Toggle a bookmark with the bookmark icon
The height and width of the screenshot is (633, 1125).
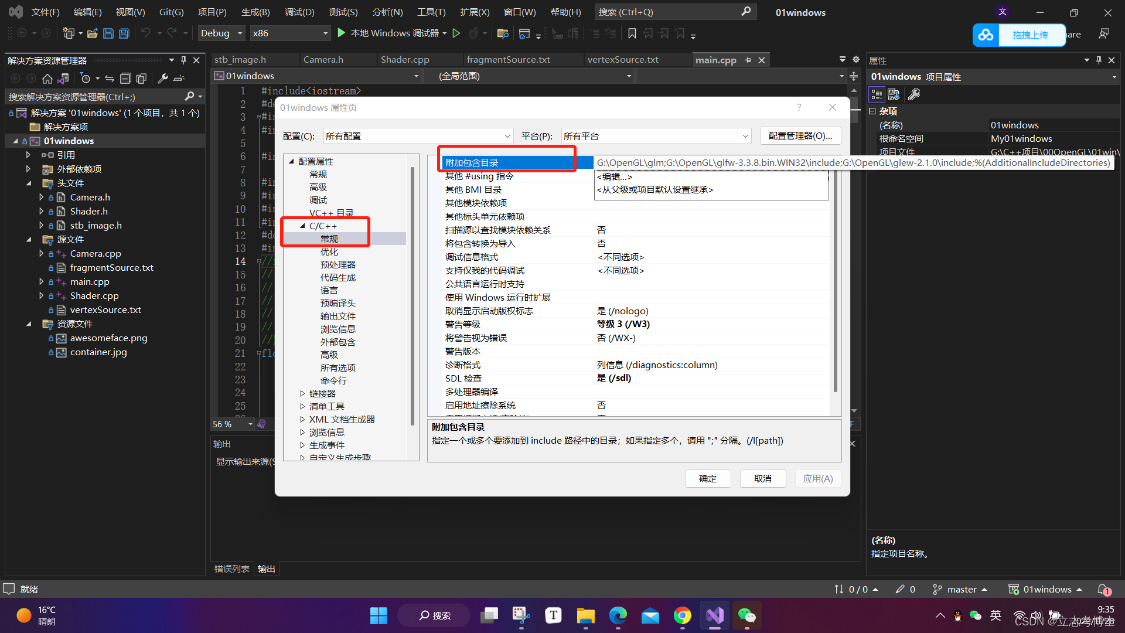coord(632,33)
